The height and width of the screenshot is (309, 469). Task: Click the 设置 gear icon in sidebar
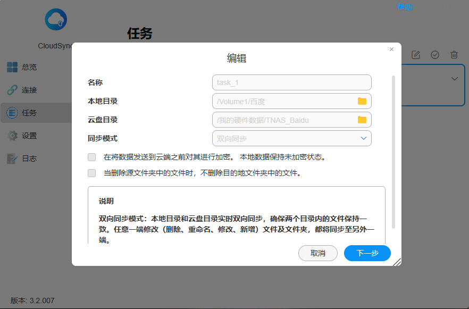[x=12, y=136]
